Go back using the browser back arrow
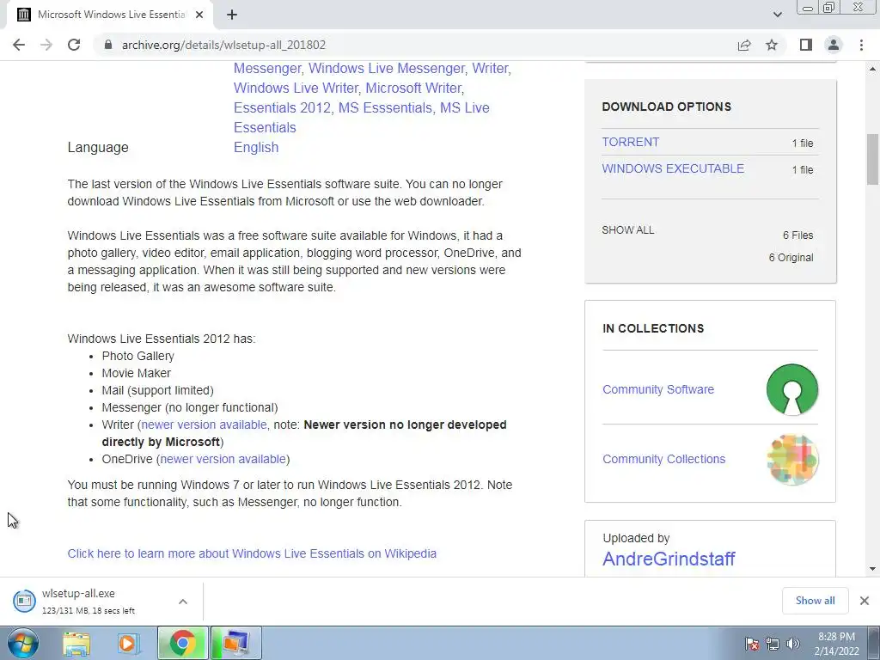This screenshot has width=880, height=660. (19, 45)
